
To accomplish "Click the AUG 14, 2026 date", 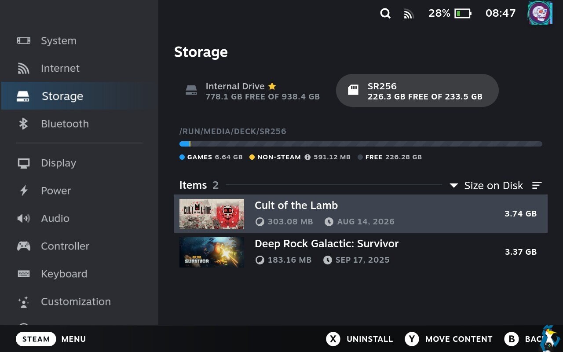I will [x=366, y=222].
